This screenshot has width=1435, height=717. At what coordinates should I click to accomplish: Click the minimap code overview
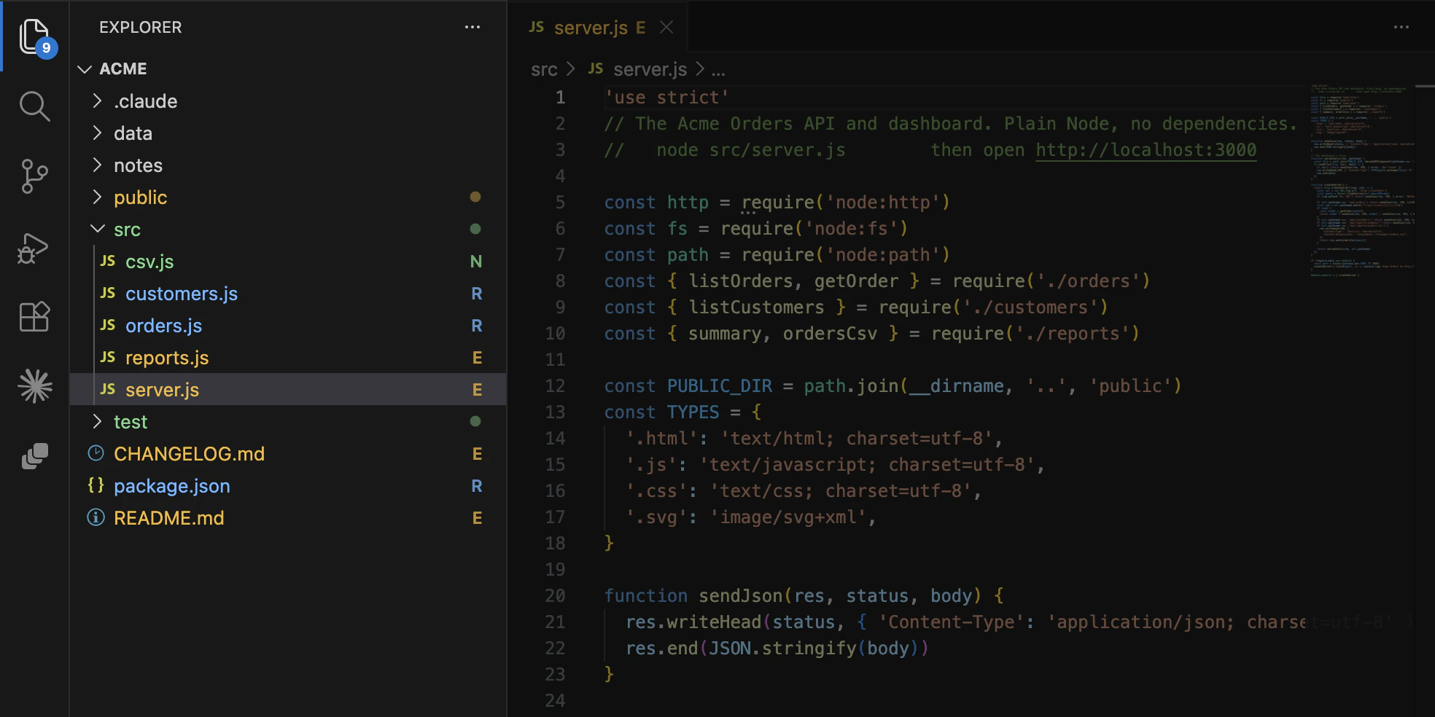(1361, 181)
